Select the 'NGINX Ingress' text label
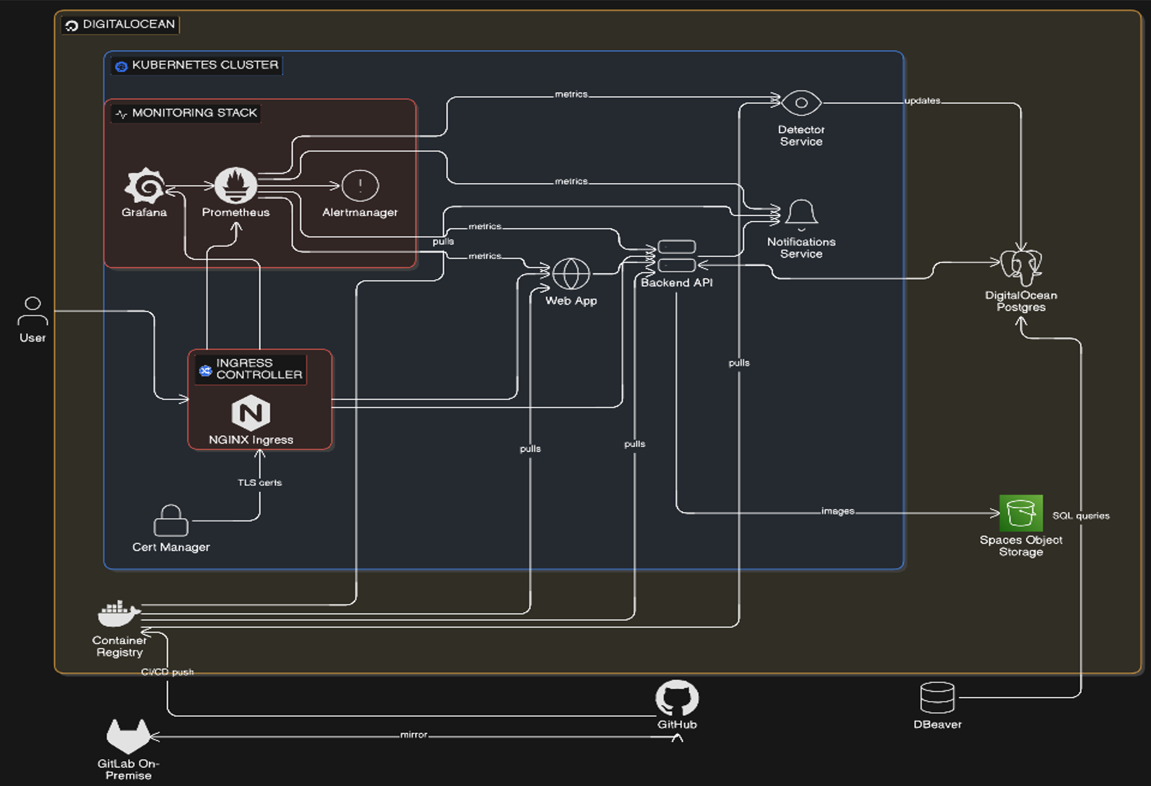 (x=251, y=440)
